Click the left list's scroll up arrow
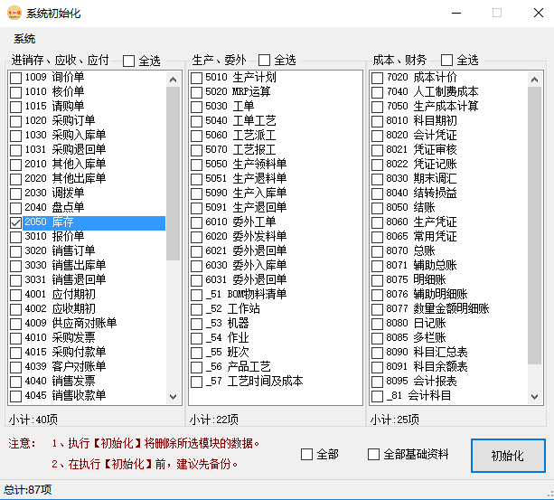 [173, 80]
